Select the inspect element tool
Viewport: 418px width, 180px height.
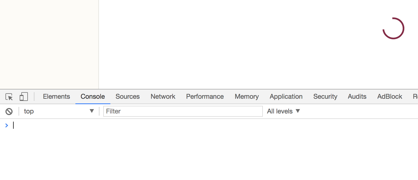[9, 97]
